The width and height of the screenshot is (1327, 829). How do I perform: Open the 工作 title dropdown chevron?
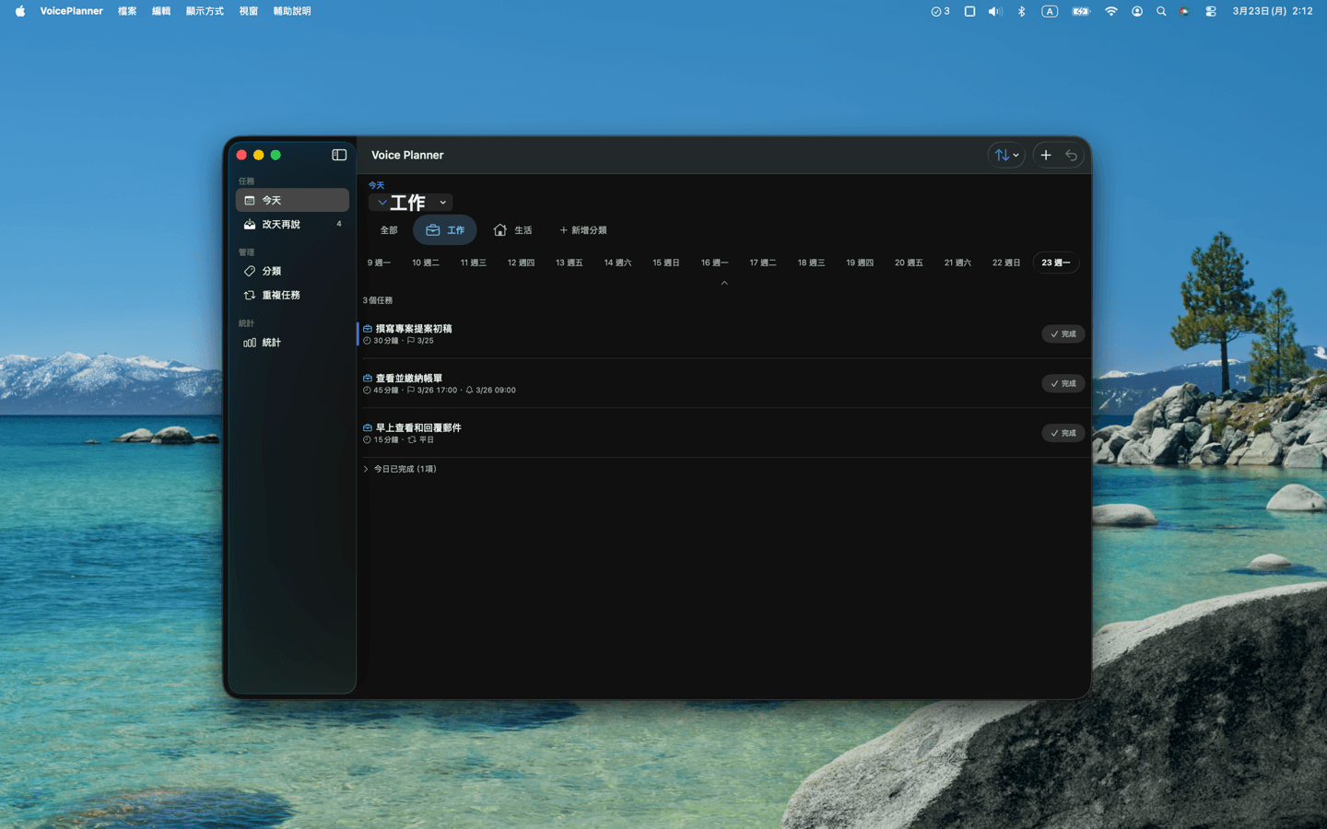click(441, 202)
